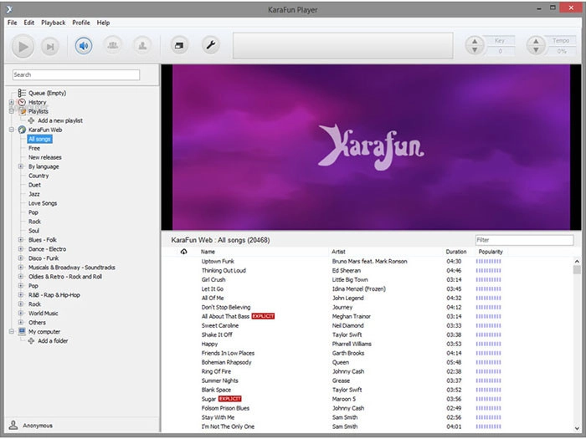Screen dimensions: 586x439
Task: Expand the Blues - Folk category
Action: point(21,240)
